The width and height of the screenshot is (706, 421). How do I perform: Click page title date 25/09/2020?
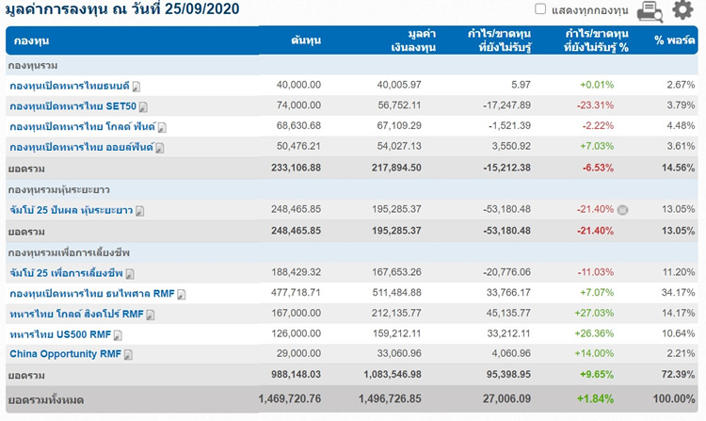202,8
